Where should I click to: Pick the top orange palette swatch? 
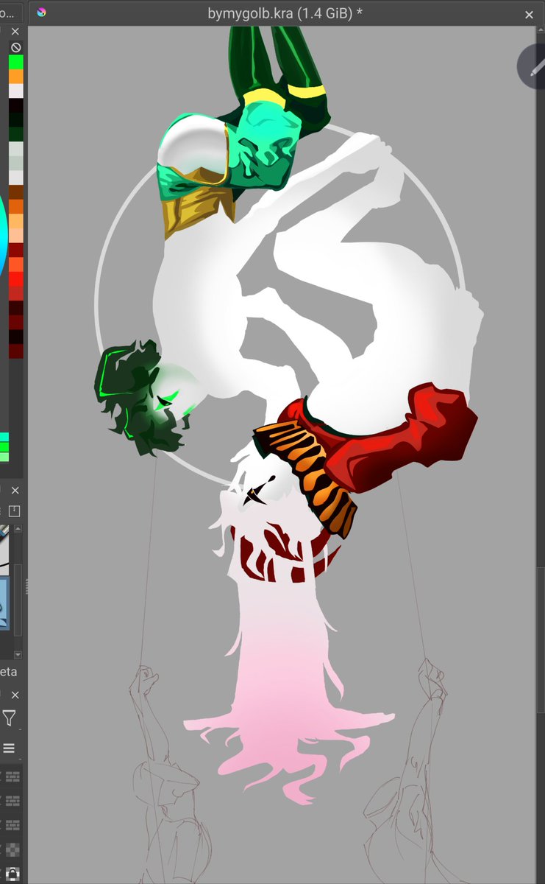pos(16,77)
